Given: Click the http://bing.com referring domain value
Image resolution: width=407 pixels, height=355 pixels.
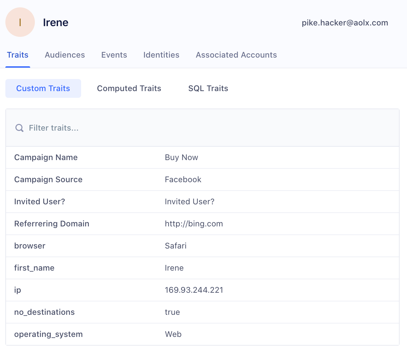Looking at the screenshot, I should 194,224.
